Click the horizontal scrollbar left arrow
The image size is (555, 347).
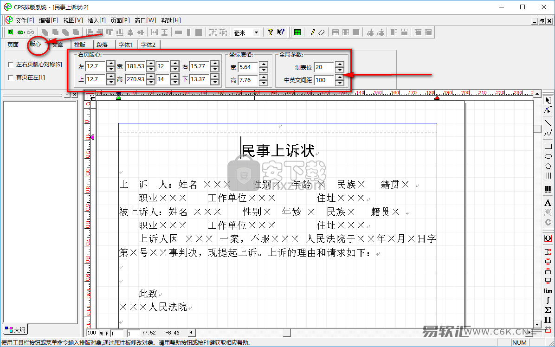click(x=192, y=333)
